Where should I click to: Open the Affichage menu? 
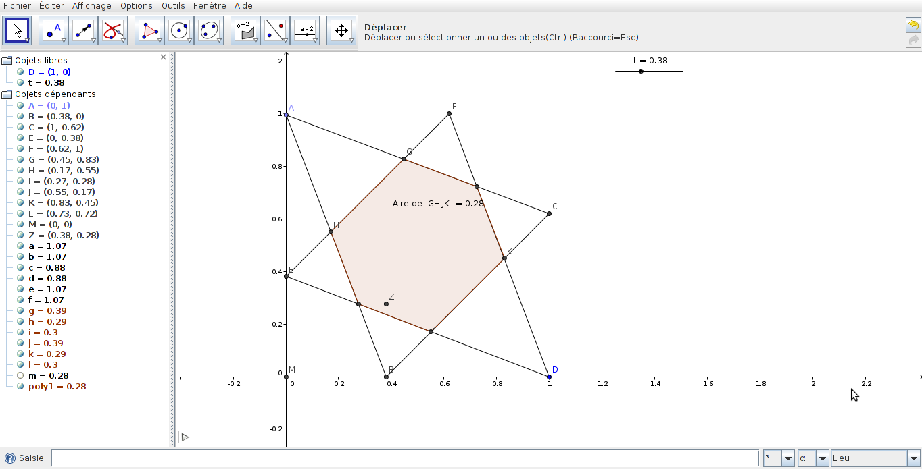91,6
